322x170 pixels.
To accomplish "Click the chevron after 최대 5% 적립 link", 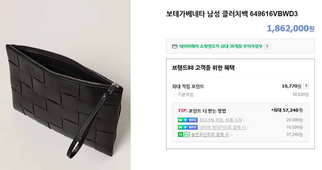I will (x=244, y=120).
